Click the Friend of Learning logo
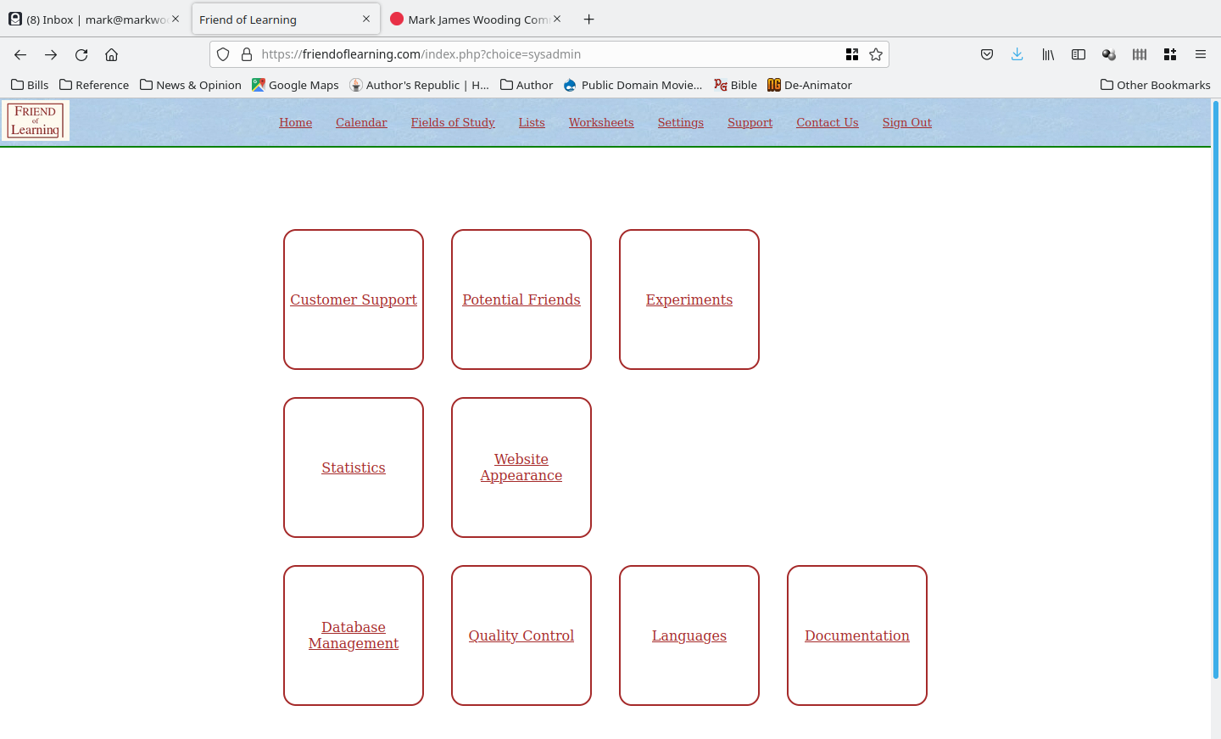Screen dimensions: 1221x739 pyautogui.click(x=36, y=120)
